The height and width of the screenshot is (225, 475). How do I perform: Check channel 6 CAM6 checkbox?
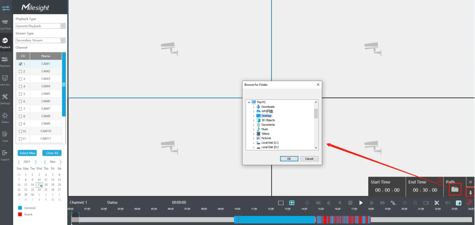pyautogui.click(x=20, y=101)
